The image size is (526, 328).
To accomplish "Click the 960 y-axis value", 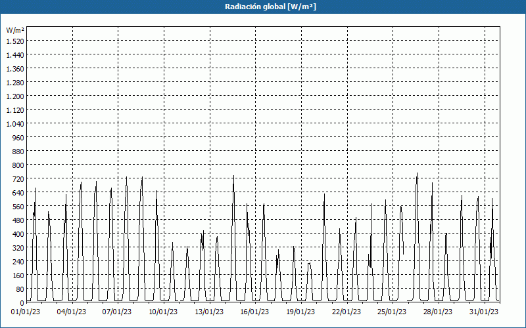I will coord(18,138).
